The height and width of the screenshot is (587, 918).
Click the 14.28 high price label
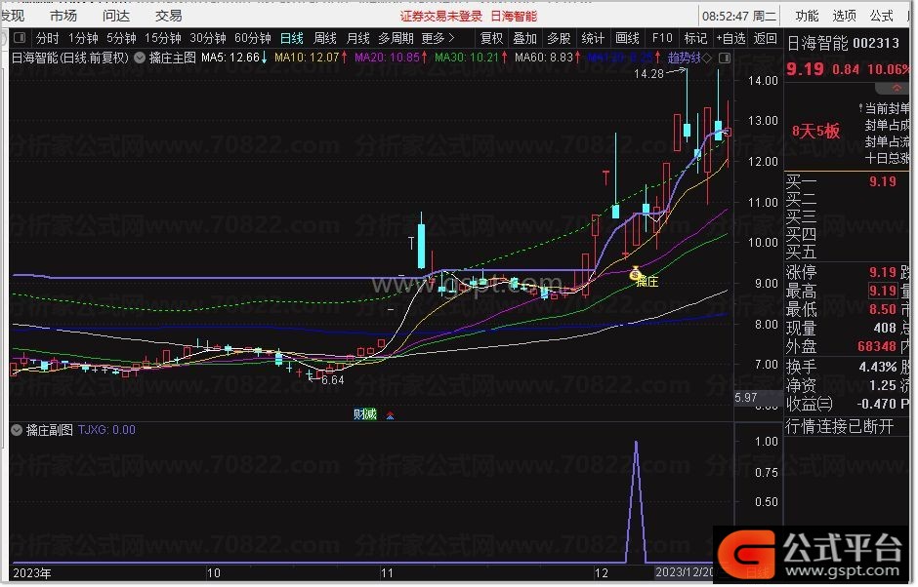pos(648,74)
